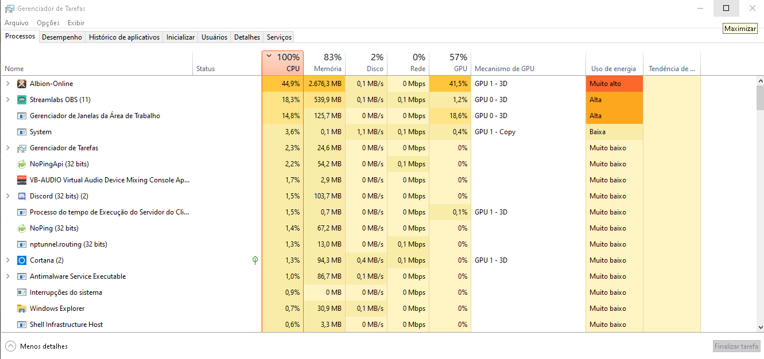This screenshot has width=764, height=359.
Task: Sort processes by Rede column
Action: 408,63
